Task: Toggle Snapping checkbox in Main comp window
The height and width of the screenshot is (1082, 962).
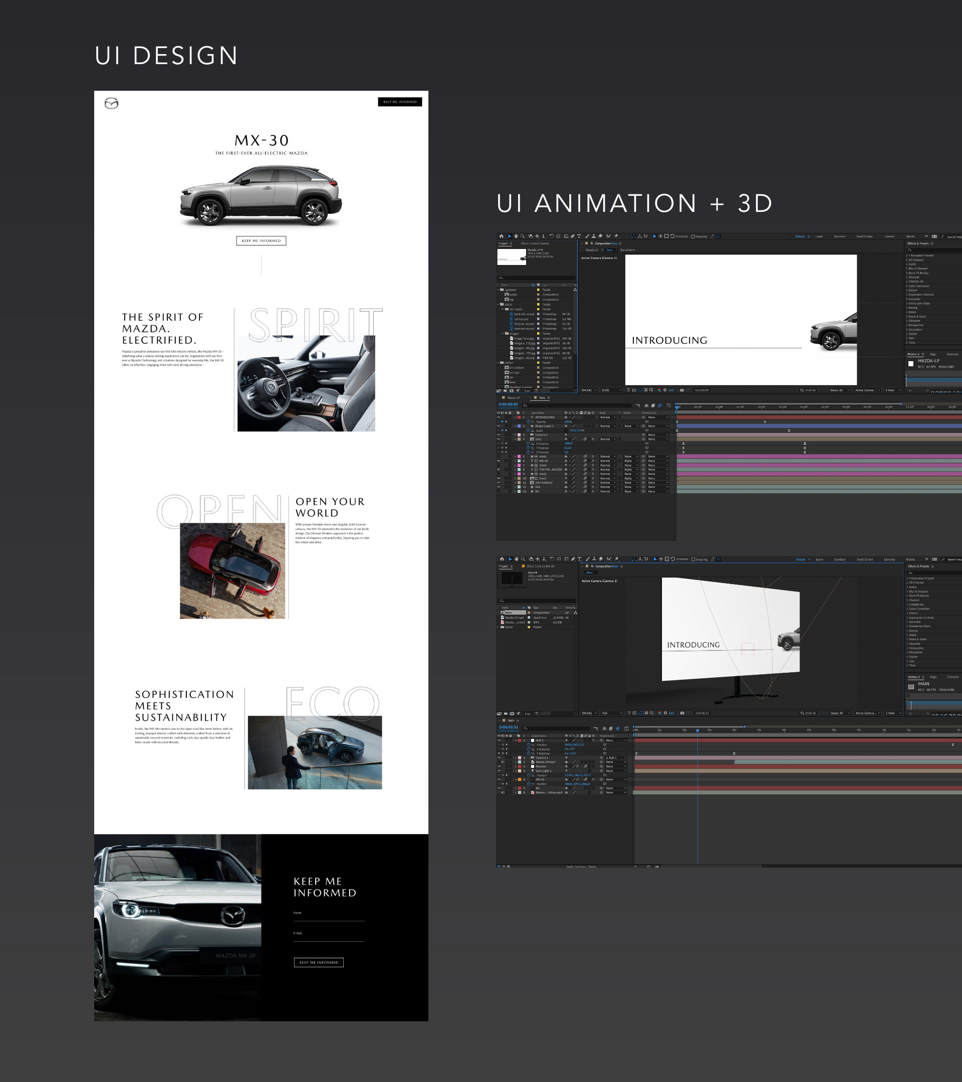Action: (693, 560)
